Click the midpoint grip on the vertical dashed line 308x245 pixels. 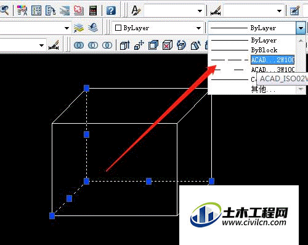click(86, 135)
